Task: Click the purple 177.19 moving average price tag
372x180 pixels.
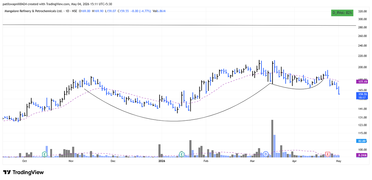Action: pyautogui.click(x=362, y=81)
